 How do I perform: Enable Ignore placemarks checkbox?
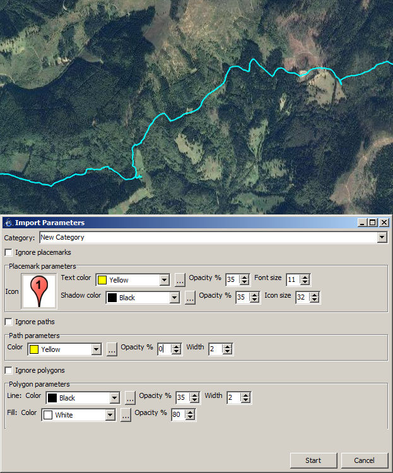click(x=9, y=252)
